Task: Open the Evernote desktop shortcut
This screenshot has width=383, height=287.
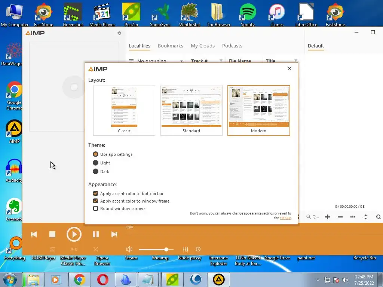Action: point(14,209)
